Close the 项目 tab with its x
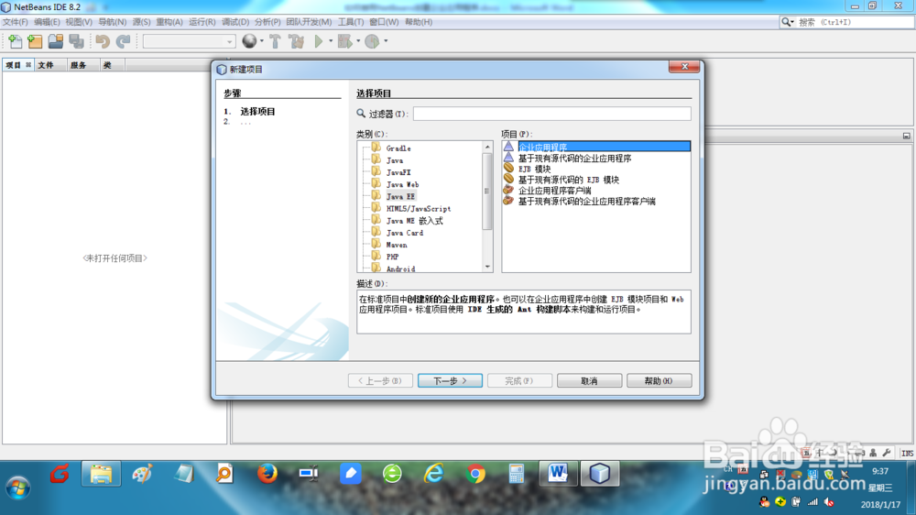The height and width of the screenshot is (515, 916). (x=28, y=65)
